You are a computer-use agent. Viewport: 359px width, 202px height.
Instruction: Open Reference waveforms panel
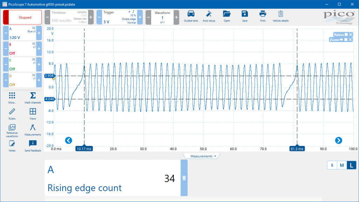(x=12, y=129)
